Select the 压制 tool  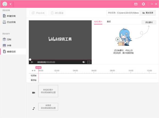coord(9,39)
